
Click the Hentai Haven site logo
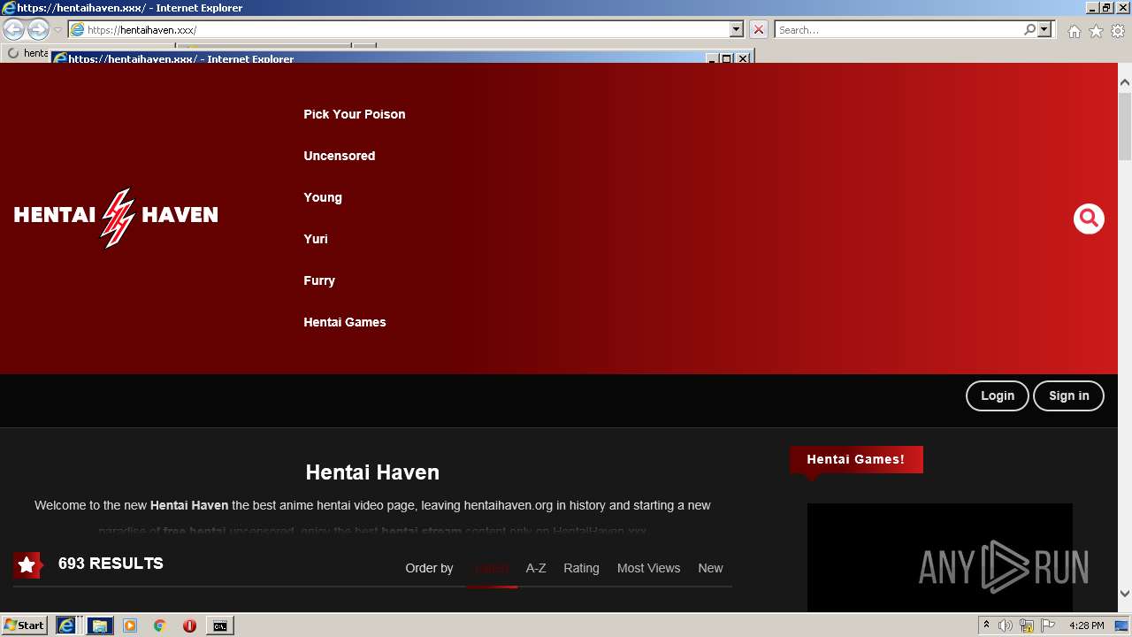tap(116, 217)
